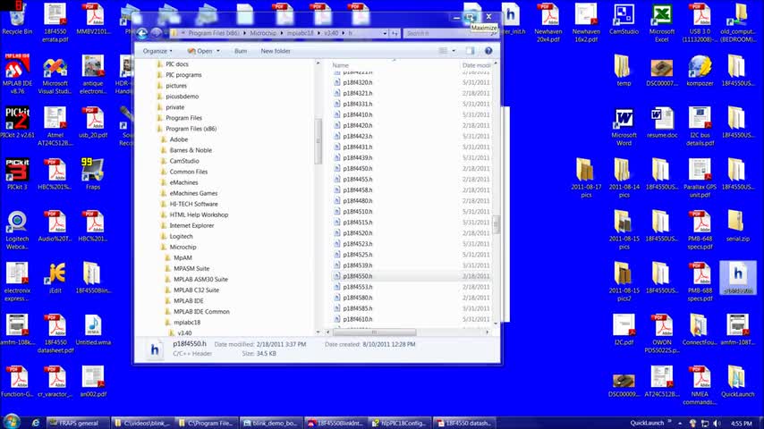Image resolution: width=764 pixels, height=429 pixels.
Task: Open the Recycle Bin desktop icon
Action: click(x=17, y=19)
